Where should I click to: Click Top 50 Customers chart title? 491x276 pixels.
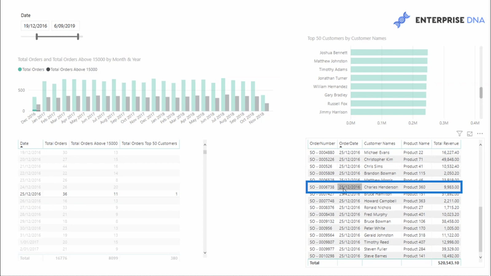tap(347, 38)
